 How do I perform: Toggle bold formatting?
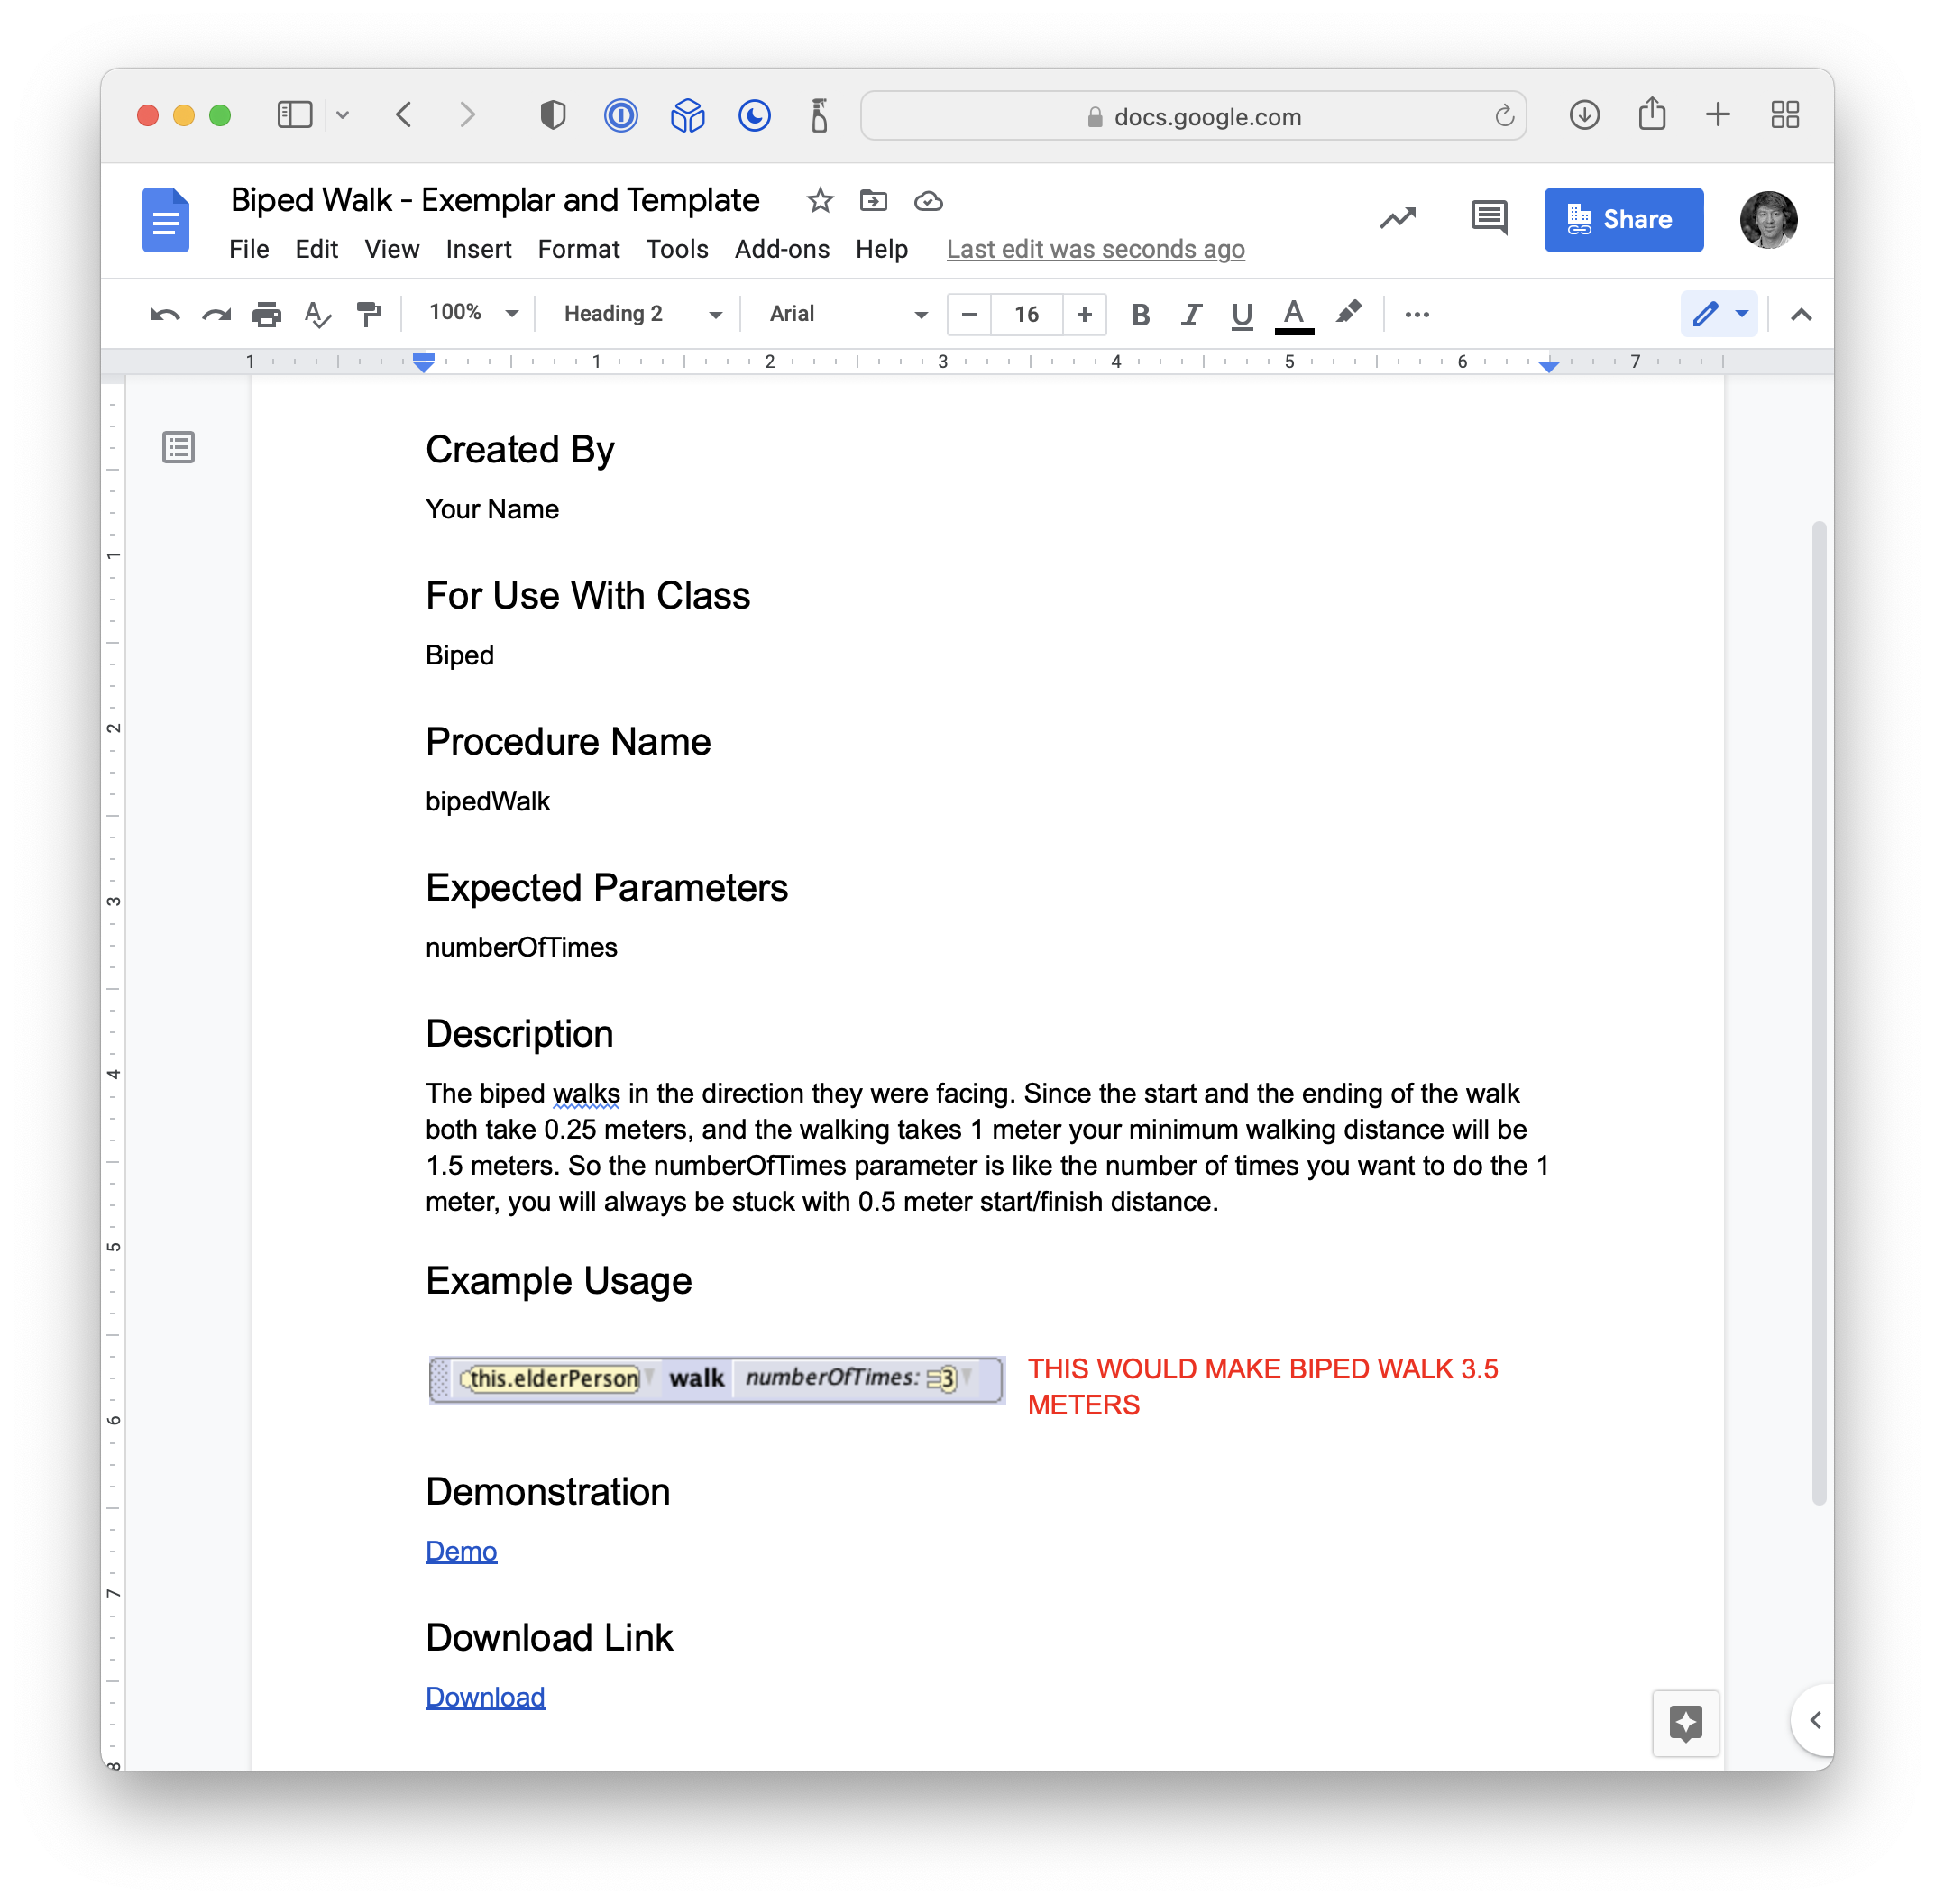coord(1139,315)
